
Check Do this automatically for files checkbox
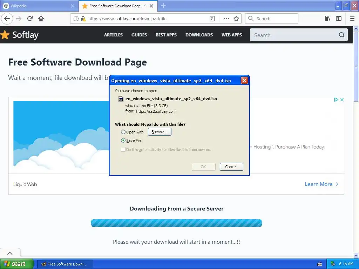pyautogui.click(x=123, y=150)
